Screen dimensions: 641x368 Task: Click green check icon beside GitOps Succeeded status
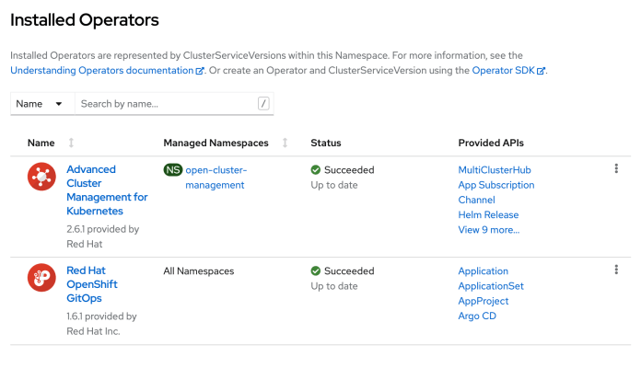[316, 270]
